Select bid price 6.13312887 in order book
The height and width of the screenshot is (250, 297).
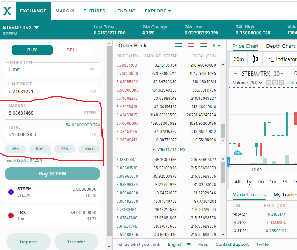tap(126, 160)
